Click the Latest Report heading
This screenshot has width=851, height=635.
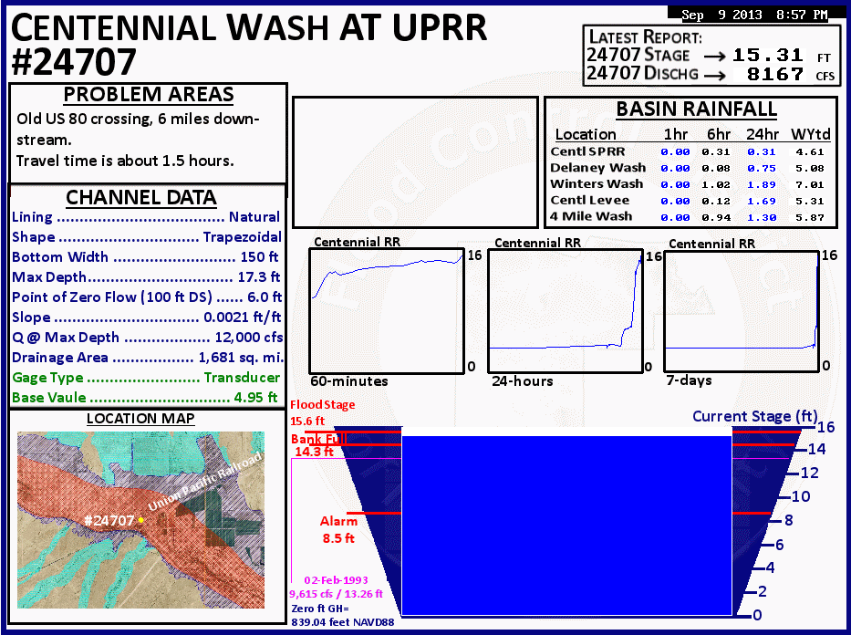pyautogui.click(x=645, y=36)
